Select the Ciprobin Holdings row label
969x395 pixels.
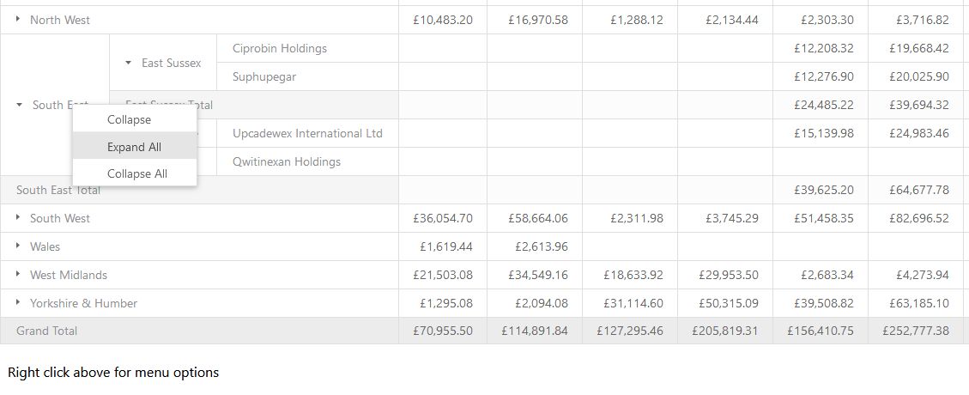(x=280, y=48)
